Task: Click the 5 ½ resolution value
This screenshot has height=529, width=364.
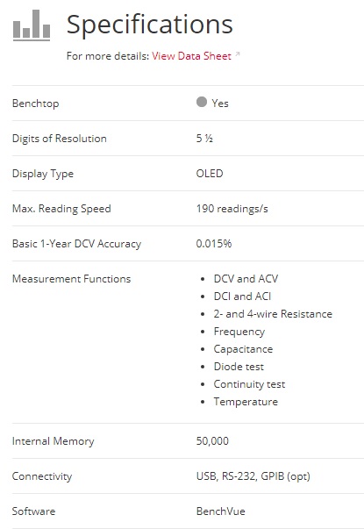Action: coord(204,139)
